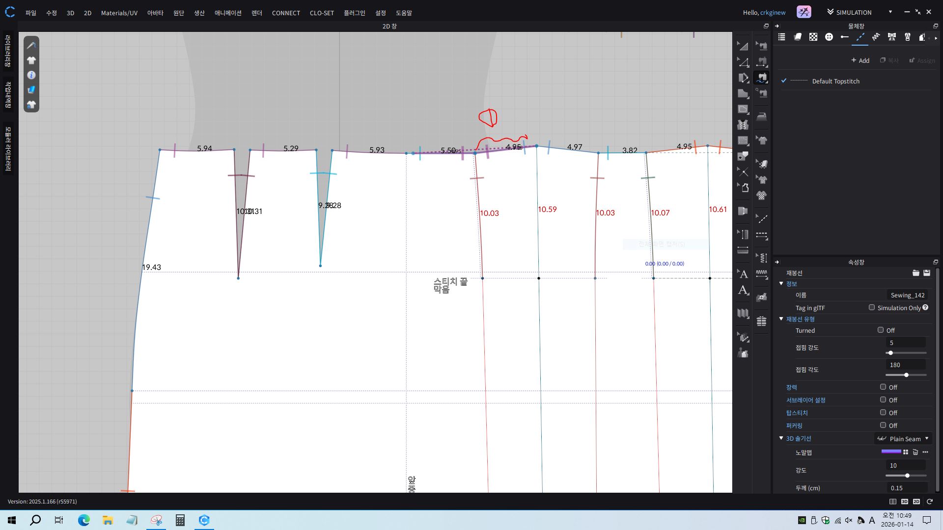Image resolution: width=943 pixels, height=530 pixels.
Task: Toggle the Turned checkbox
Action: [881, 330]
